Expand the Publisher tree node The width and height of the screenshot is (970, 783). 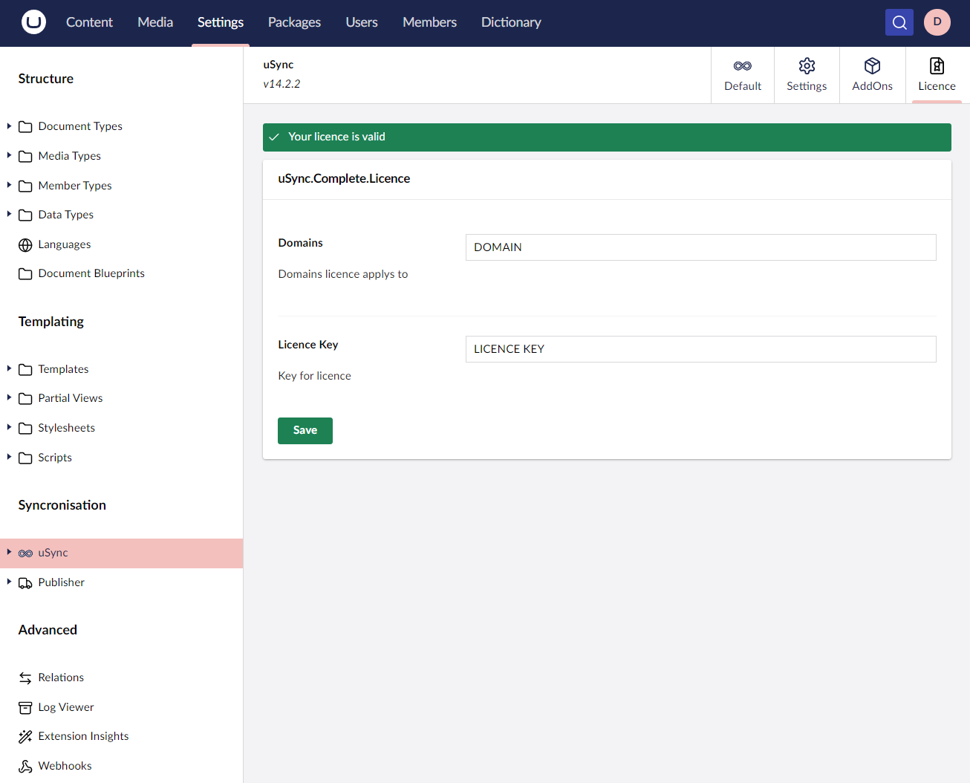click(x=9, y=582)
